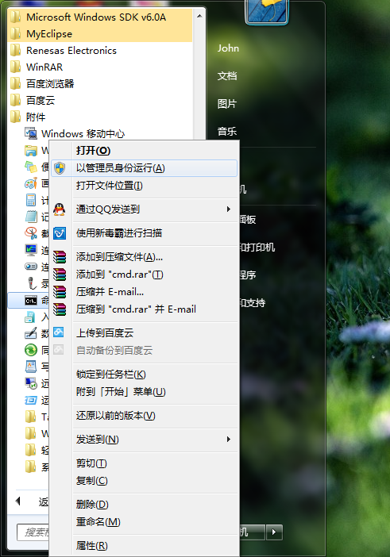Open 音乐 in Start menu

click(227, 132)
